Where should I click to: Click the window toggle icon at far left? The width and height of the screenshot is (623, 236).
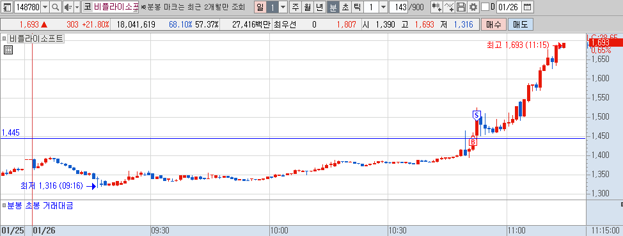(x=7, y=7)
